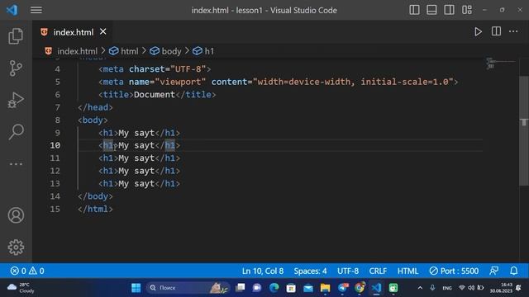Open the Mail app from the taskbar

tap(308, 288)
